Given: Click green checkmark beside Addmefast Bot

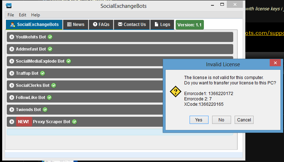Looking at the screenshot, I should [50, 49].
